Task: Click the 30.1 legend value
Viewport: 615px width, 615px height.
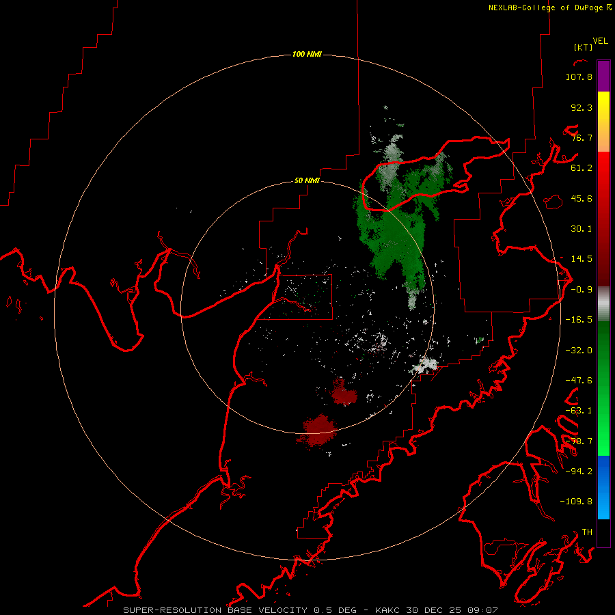Action: point(582,229)
